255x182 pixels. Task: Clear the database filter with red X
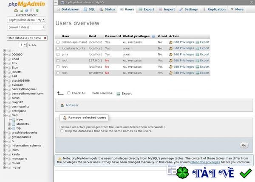[45, 38]
